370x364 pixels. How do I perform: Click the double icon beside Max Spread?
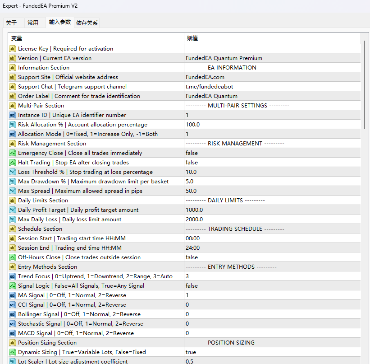coord(13,191)
